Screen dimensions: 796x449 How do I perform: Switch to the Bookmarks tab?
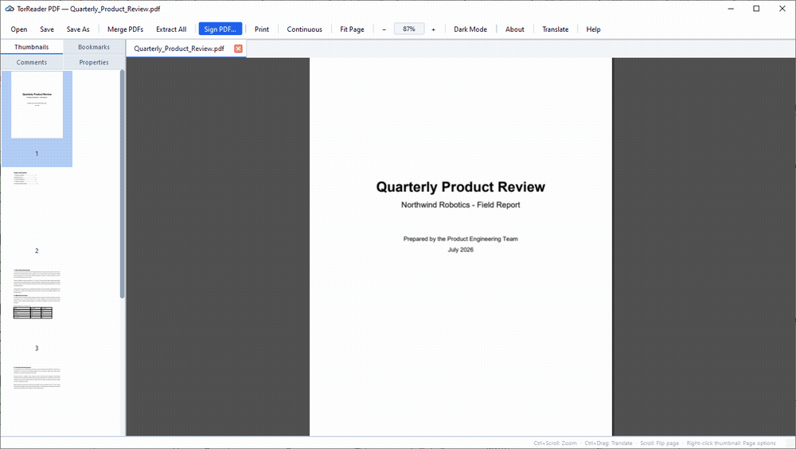94,47
